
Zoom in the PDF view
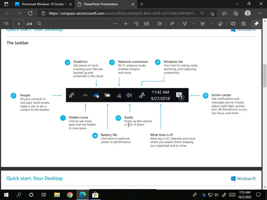click(126, 24)
